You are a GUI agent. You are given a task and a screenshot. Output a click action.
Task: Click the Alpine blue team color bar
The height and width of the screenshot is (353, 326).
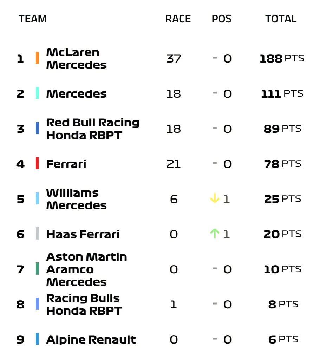(x=37, y=339)
